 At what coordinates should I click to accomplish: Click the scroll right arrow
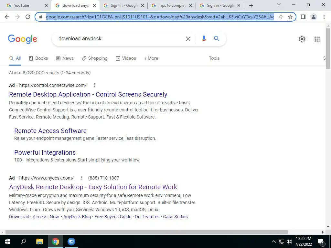click(323, 232)
